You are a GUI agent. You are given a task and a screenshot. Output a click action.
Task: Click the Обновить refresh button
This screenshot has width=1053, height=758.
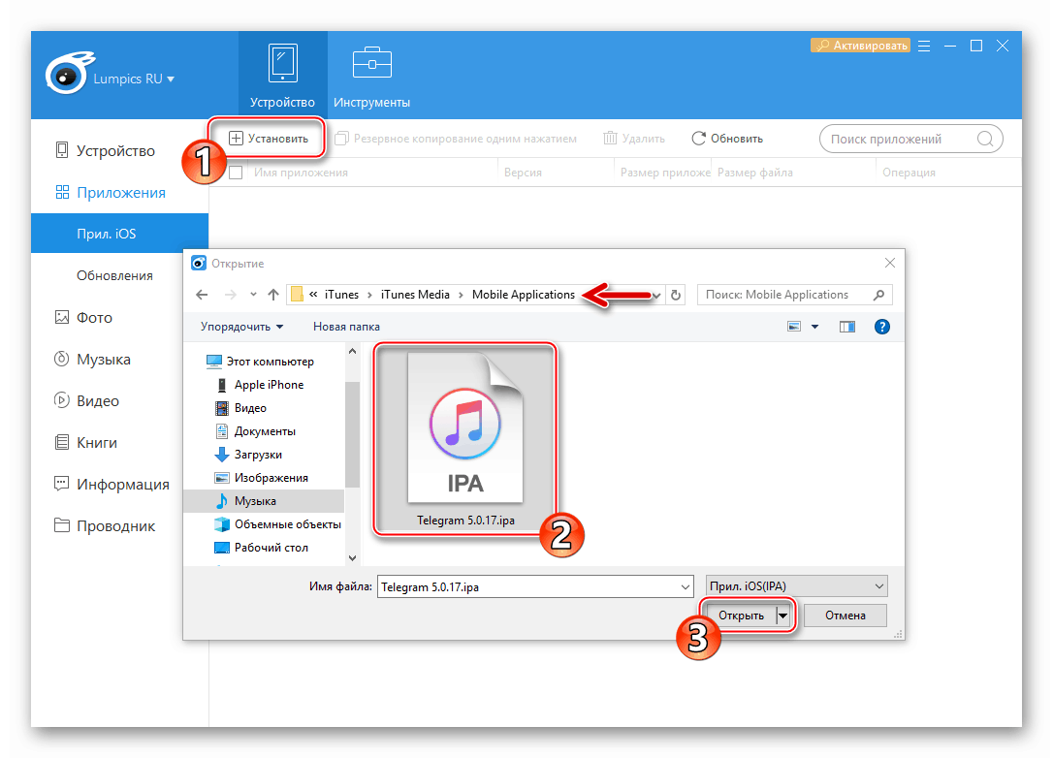[x=727, y=139]
